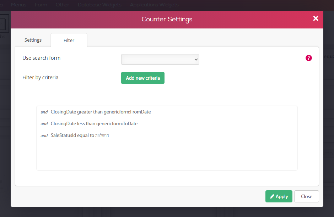The width and height of the screenshot is (334, 217).
Task: Click the Apply button
Action: coord(279,196)
